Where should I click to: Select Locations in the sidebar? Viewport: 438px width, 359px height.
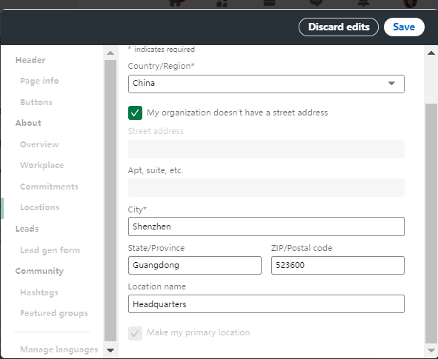tap(40, 207)
